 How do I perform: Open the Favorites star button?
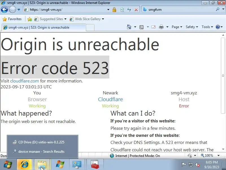pos(12,19)
